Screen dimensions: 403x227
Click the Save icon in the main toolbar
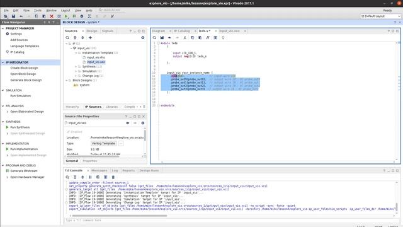coord(13,16)
